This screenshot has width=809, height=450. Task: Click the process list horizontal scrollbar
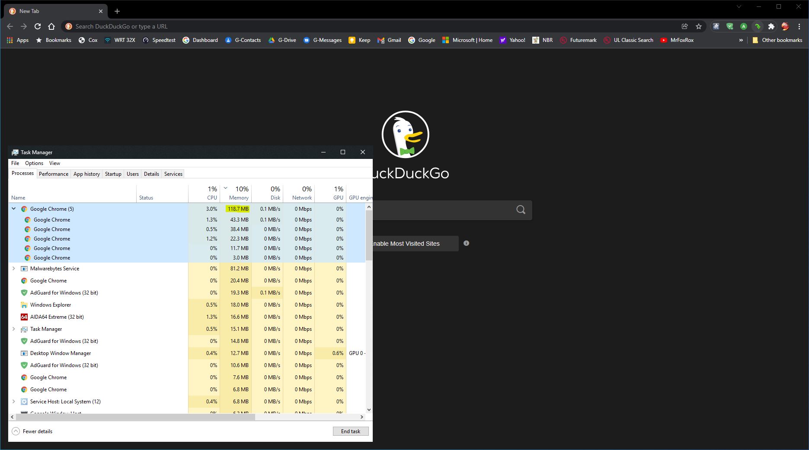tap(135, 417)
